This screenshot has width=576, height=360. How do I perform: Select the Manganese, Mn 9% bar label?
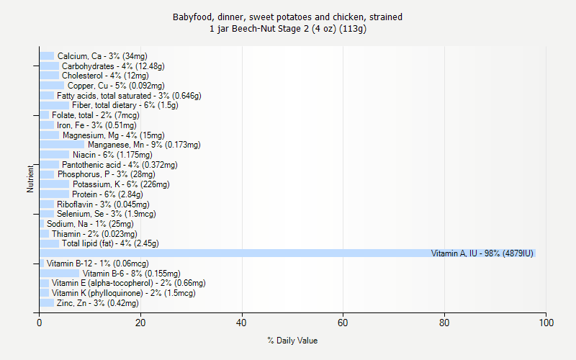point(144,145)
